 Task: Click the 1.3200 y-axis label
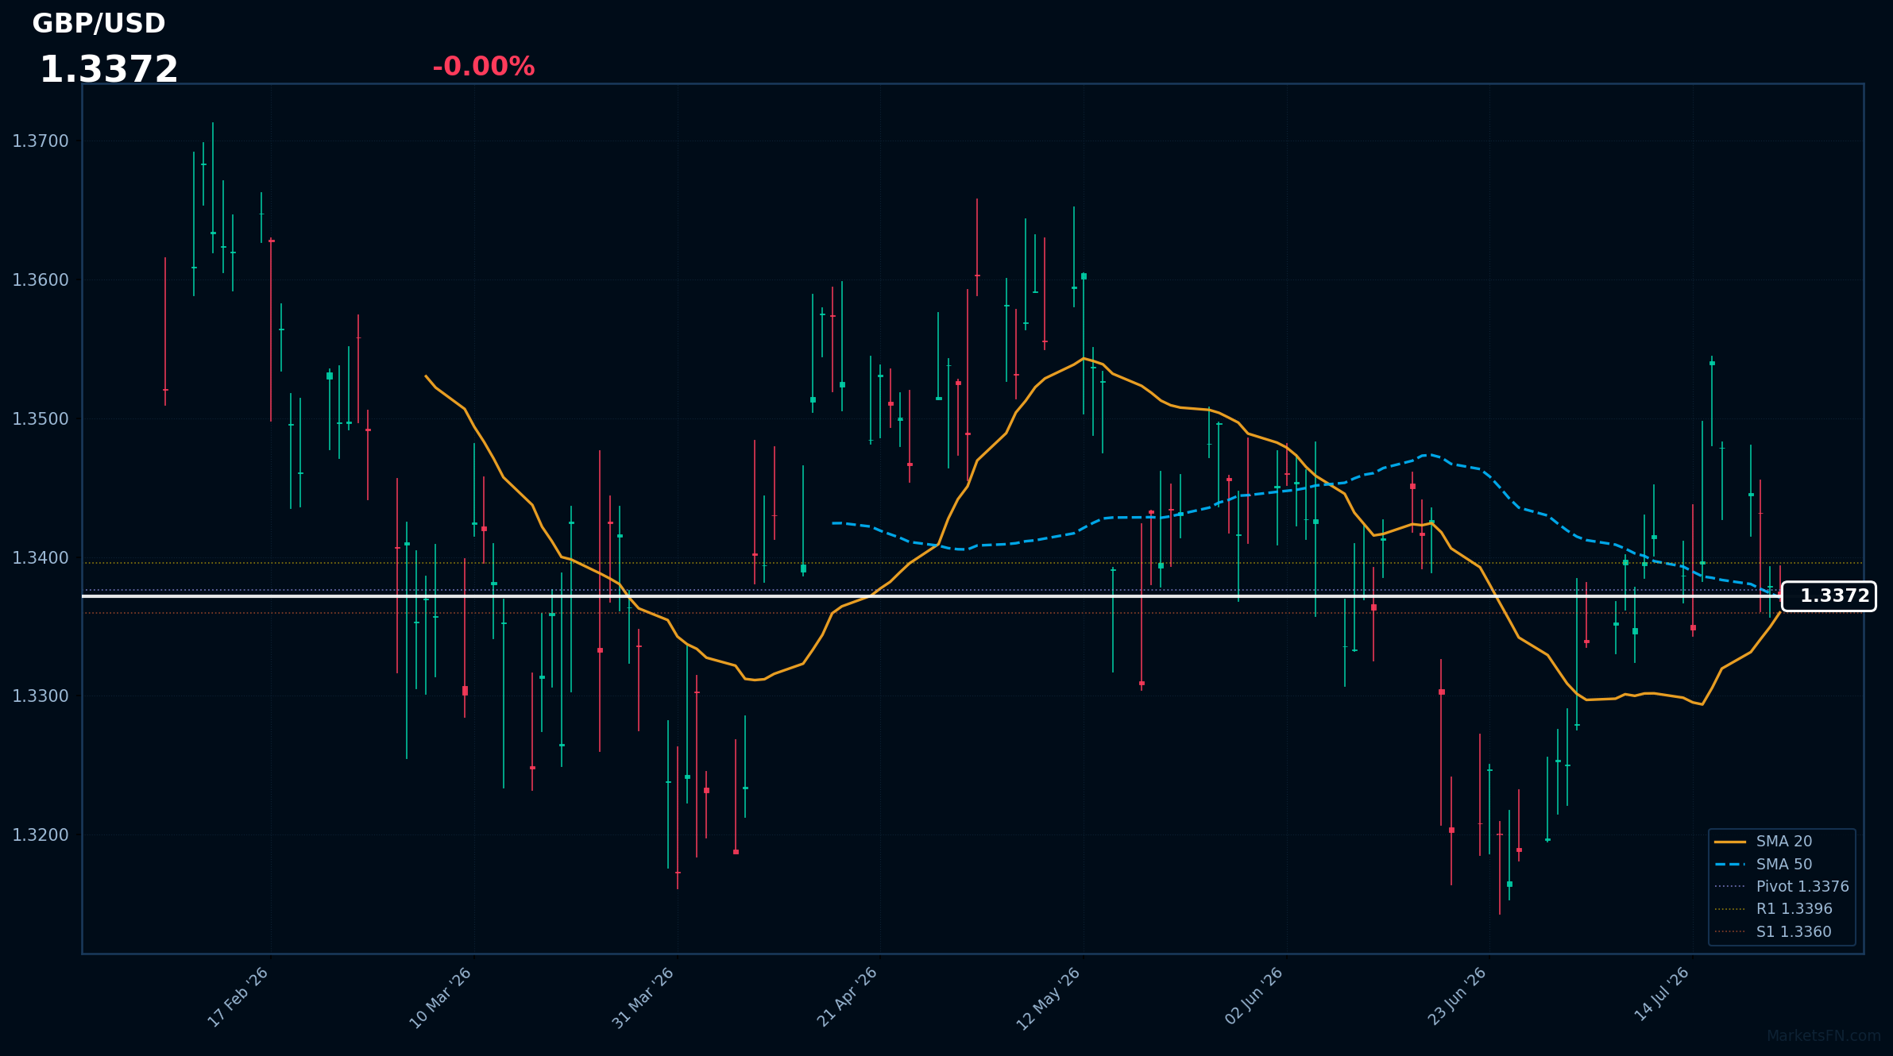[x=41, y=835]
